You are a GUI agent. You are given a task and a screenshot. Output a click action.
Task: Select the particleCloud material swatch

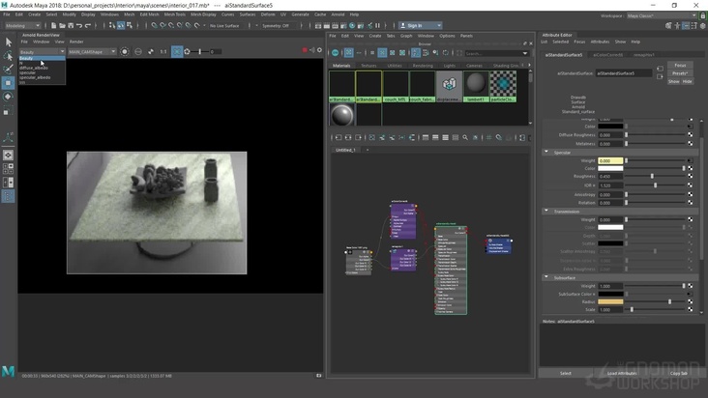(x=503, y=86)
